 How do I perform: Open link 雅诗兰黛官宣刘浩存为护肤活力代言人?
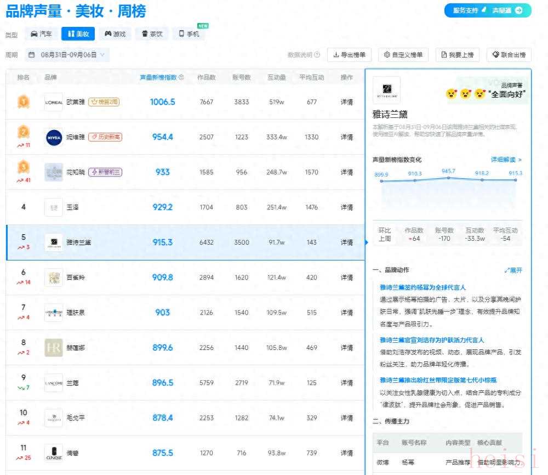click(x=432, y=340)
